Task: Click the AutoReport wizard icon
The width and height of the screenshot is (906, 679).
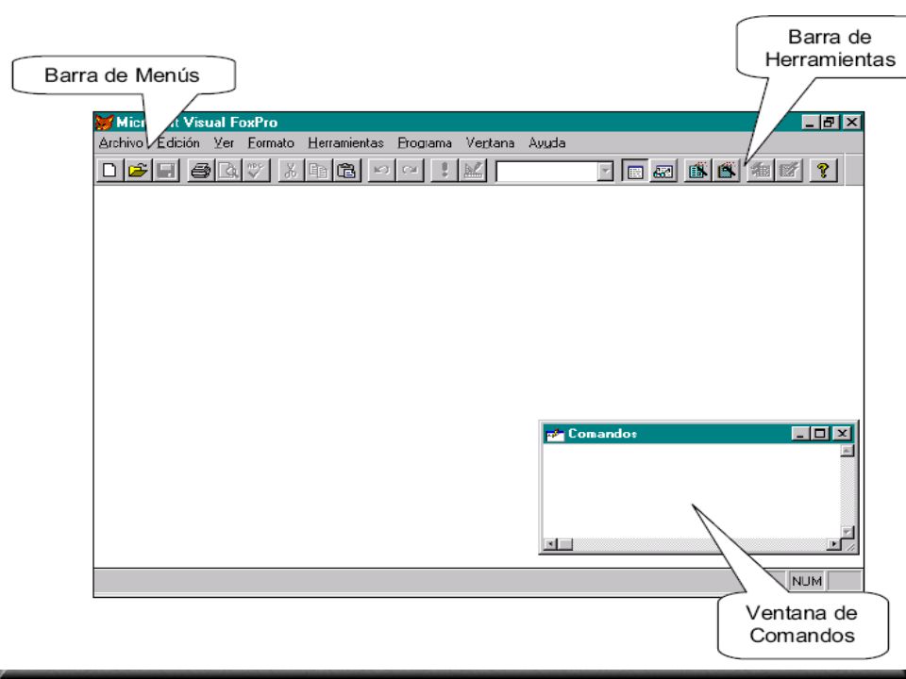Action: pyautogui.click(x=789, y=171)
